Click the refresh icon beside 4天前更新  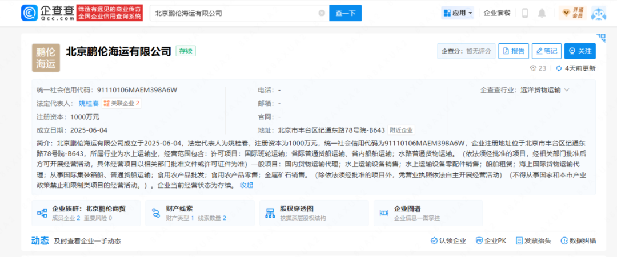click(559, 68)
